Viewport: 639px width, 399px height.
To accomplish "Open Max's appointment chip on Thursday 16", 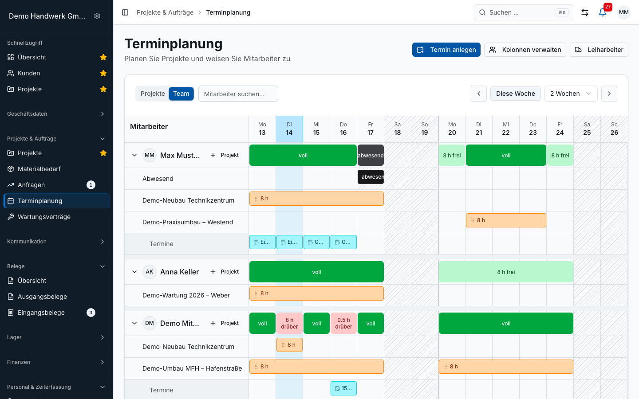I will click(343, 242).
